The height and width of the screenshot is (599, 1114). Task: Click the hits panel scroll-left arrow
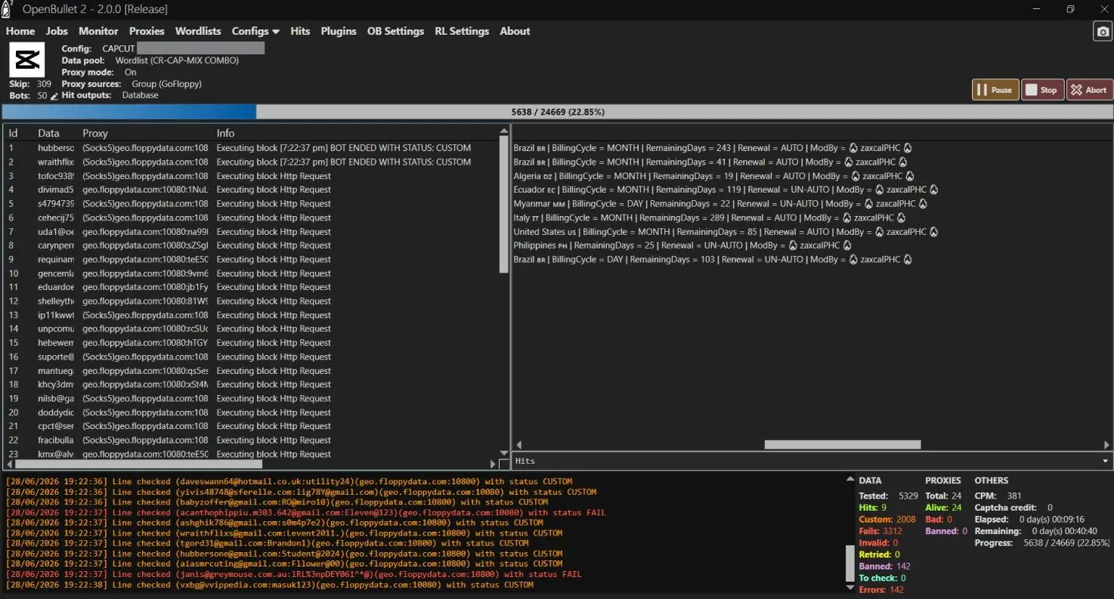(519, 445)
